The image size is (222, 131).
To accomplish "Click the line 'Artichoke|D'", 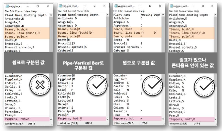I will pos(67,18).
